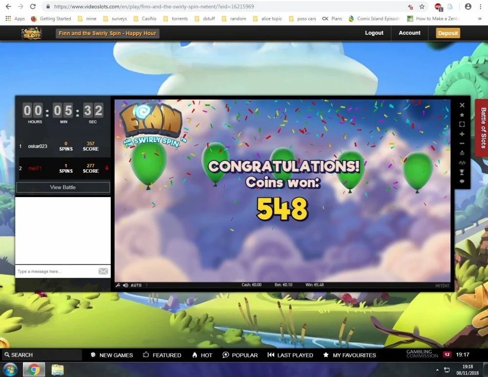Go back in the browser

click(8, 6)
